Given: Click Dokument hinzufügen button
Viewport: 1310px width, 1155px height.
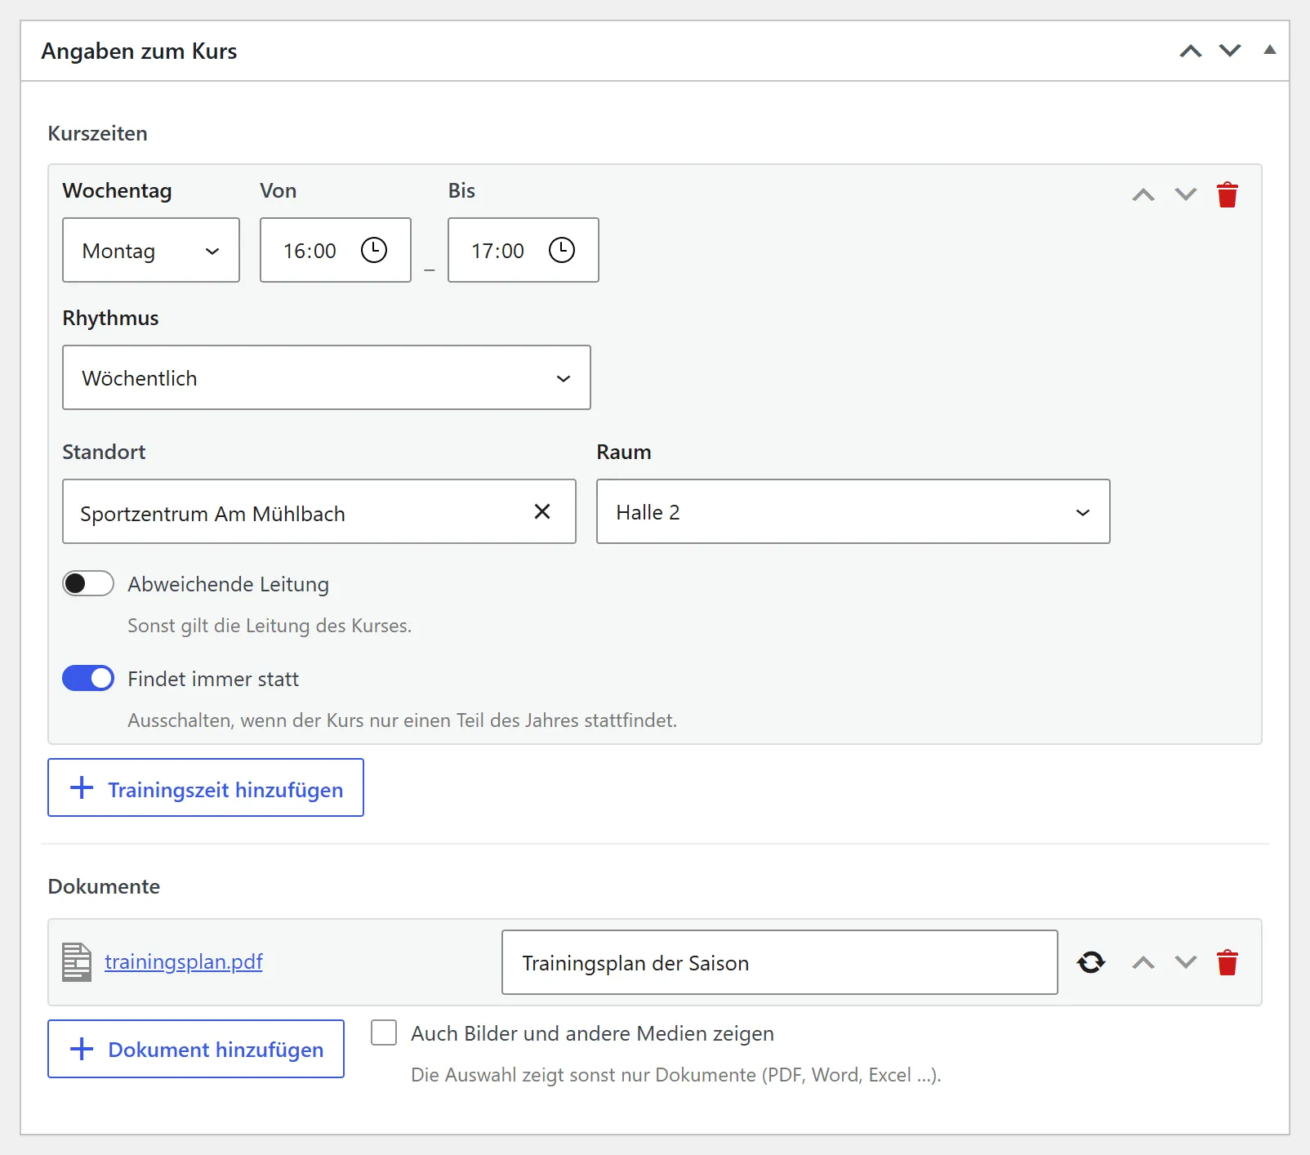Looking at the screenshot, I should [x=196, y=1049].
